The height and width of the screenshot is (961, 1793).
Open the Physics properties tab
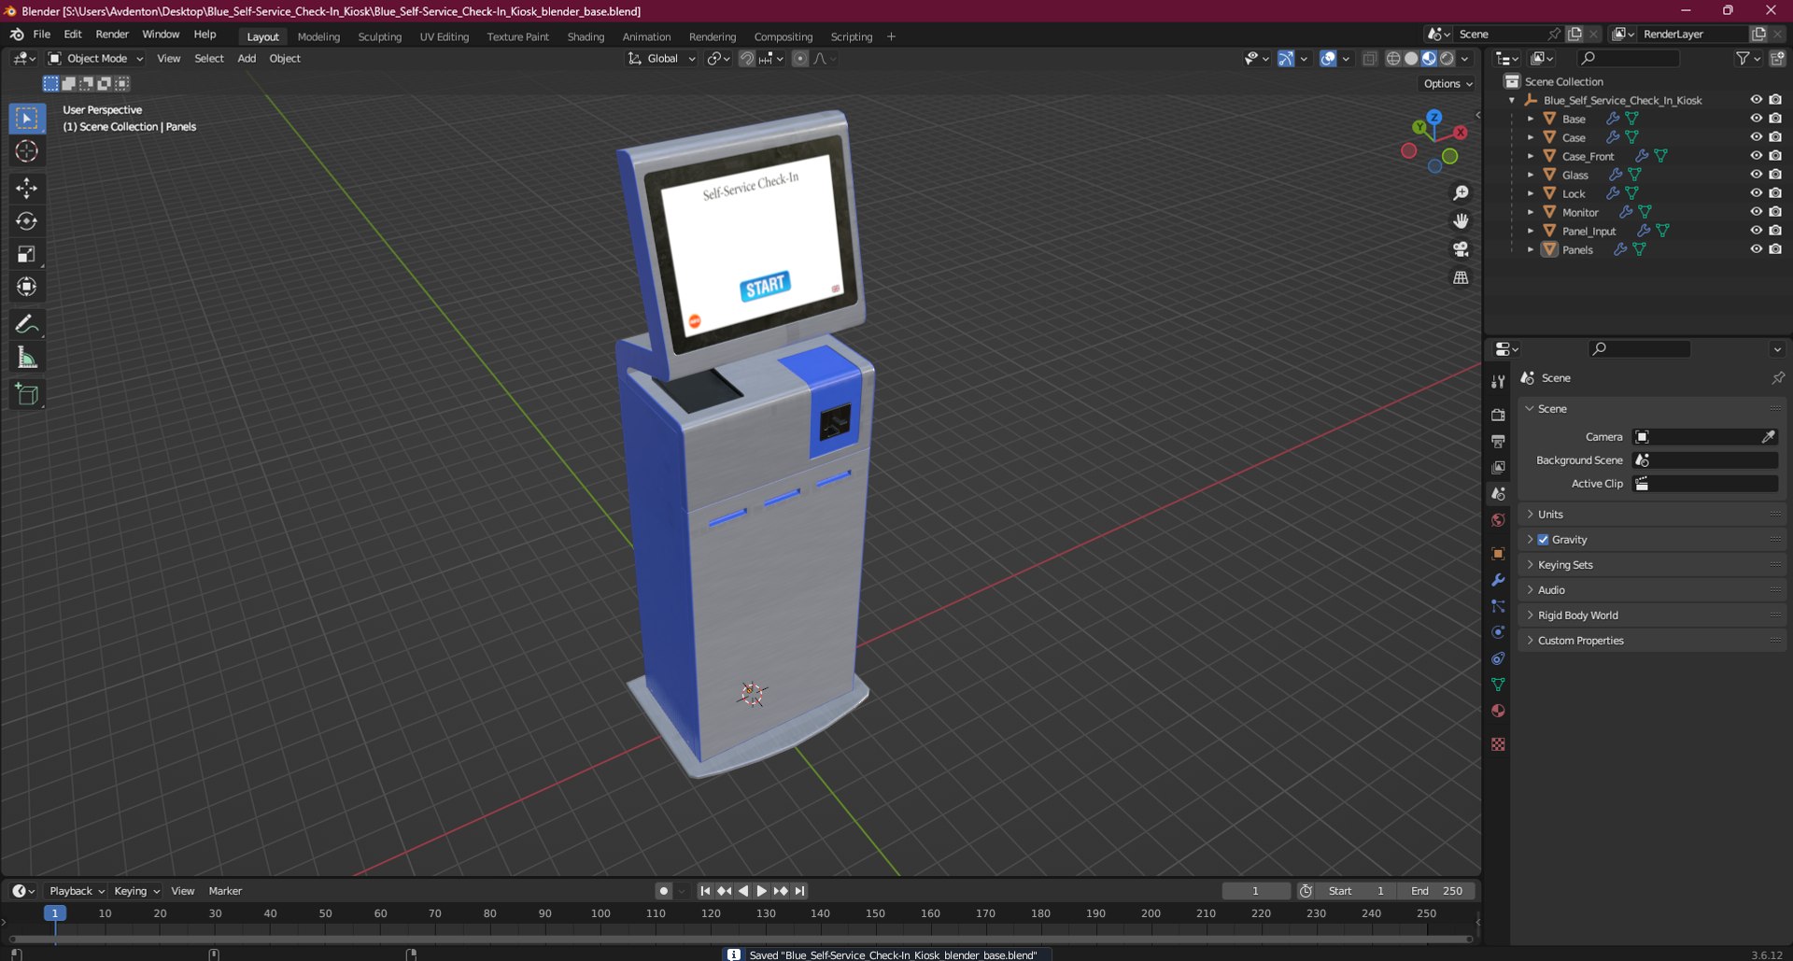(1498, 632)
